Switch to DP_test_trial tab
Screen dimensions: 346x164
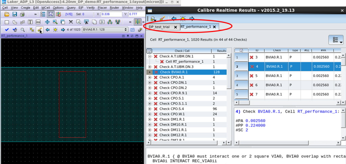(159, 27)
